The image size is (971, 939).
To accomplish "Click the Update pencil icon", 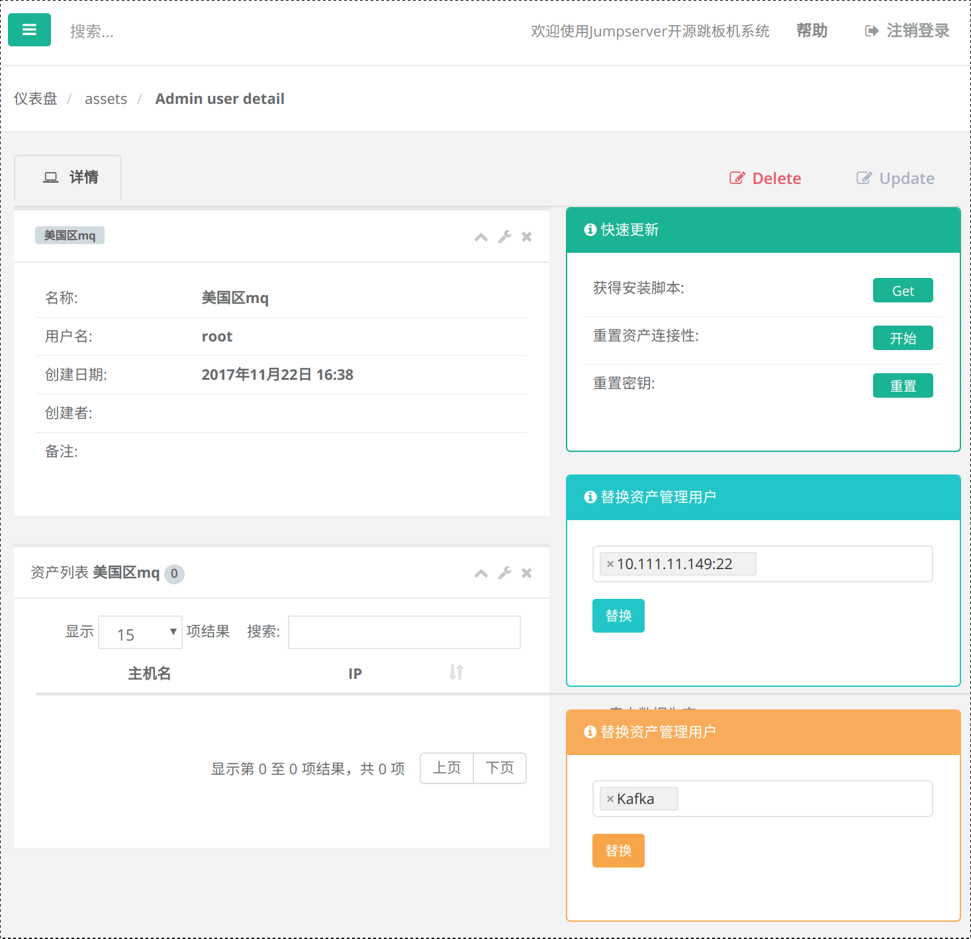I will (x=864, y=177).
